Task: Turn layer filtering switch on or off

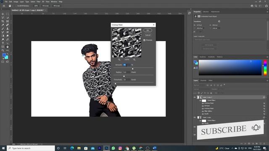Action: 224,85
